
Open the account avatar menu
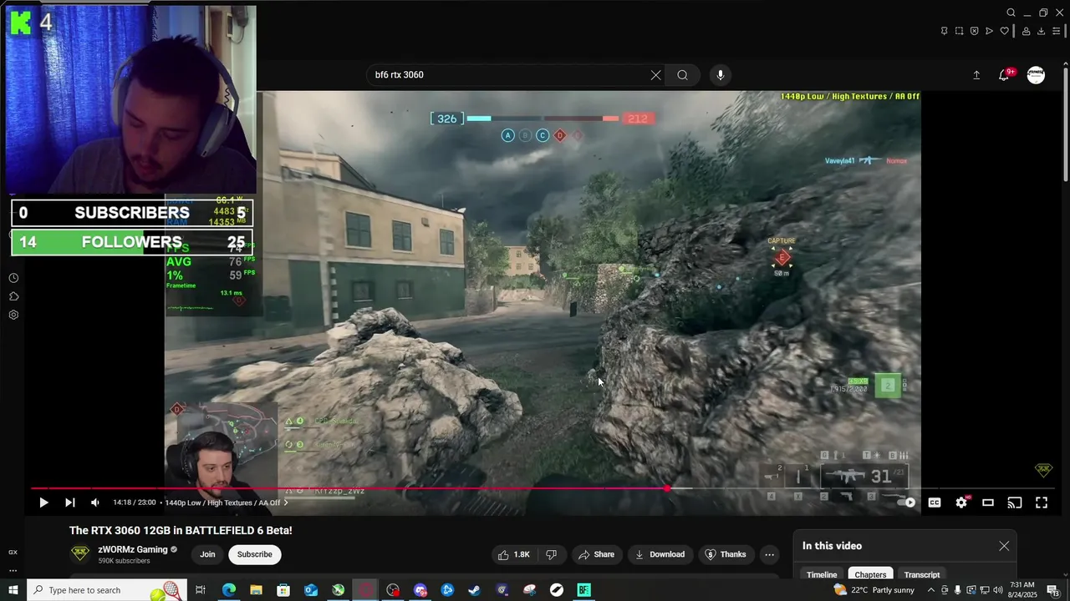pyautogui.click(x=1036, y=75)
